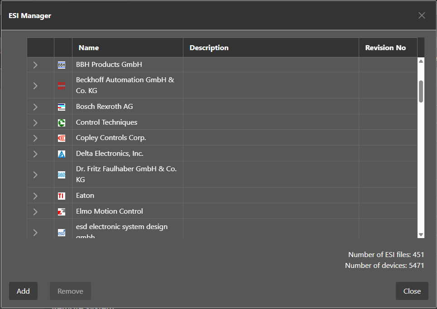The image size is (437, 309).
Task: Click the scrollbar up arrow
Action: [421, 61]
